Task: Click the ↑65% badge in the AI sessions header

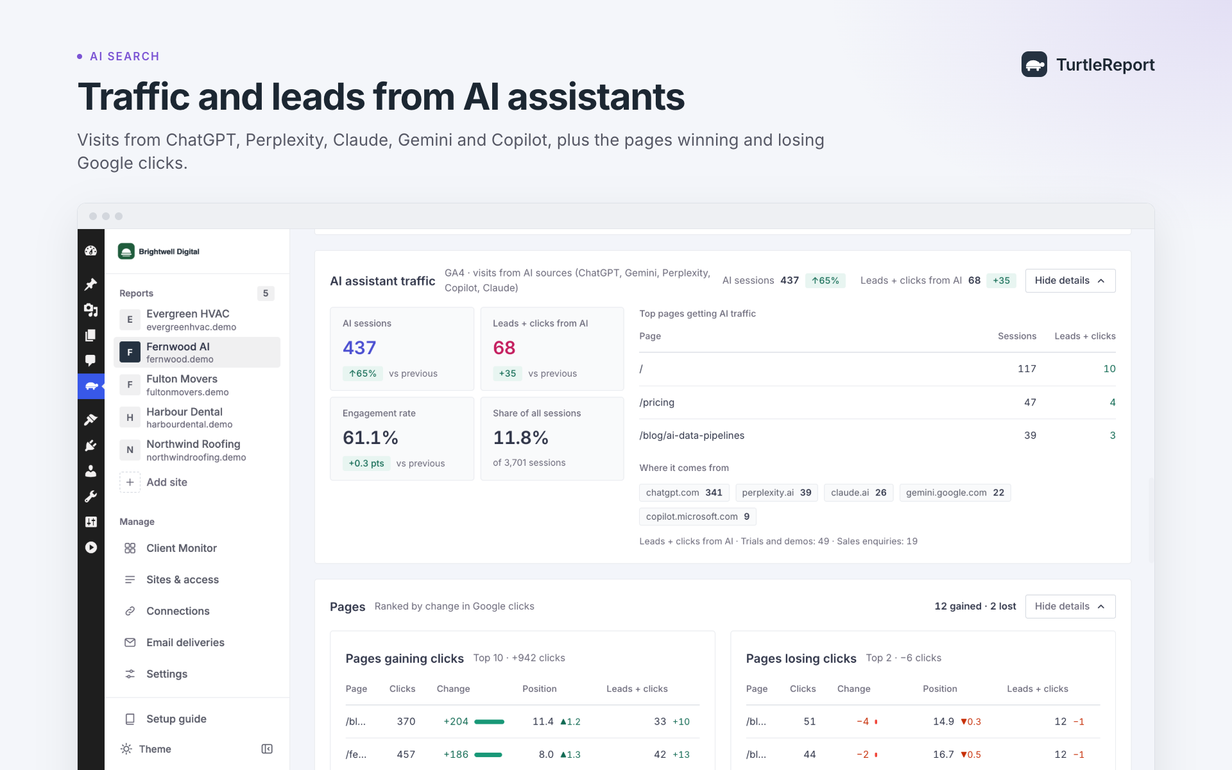Action: point(825,280)
